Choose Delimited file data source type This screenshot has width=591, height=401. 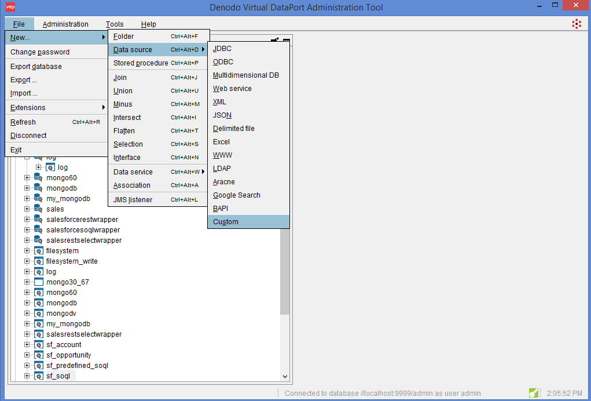coord(248,129)
